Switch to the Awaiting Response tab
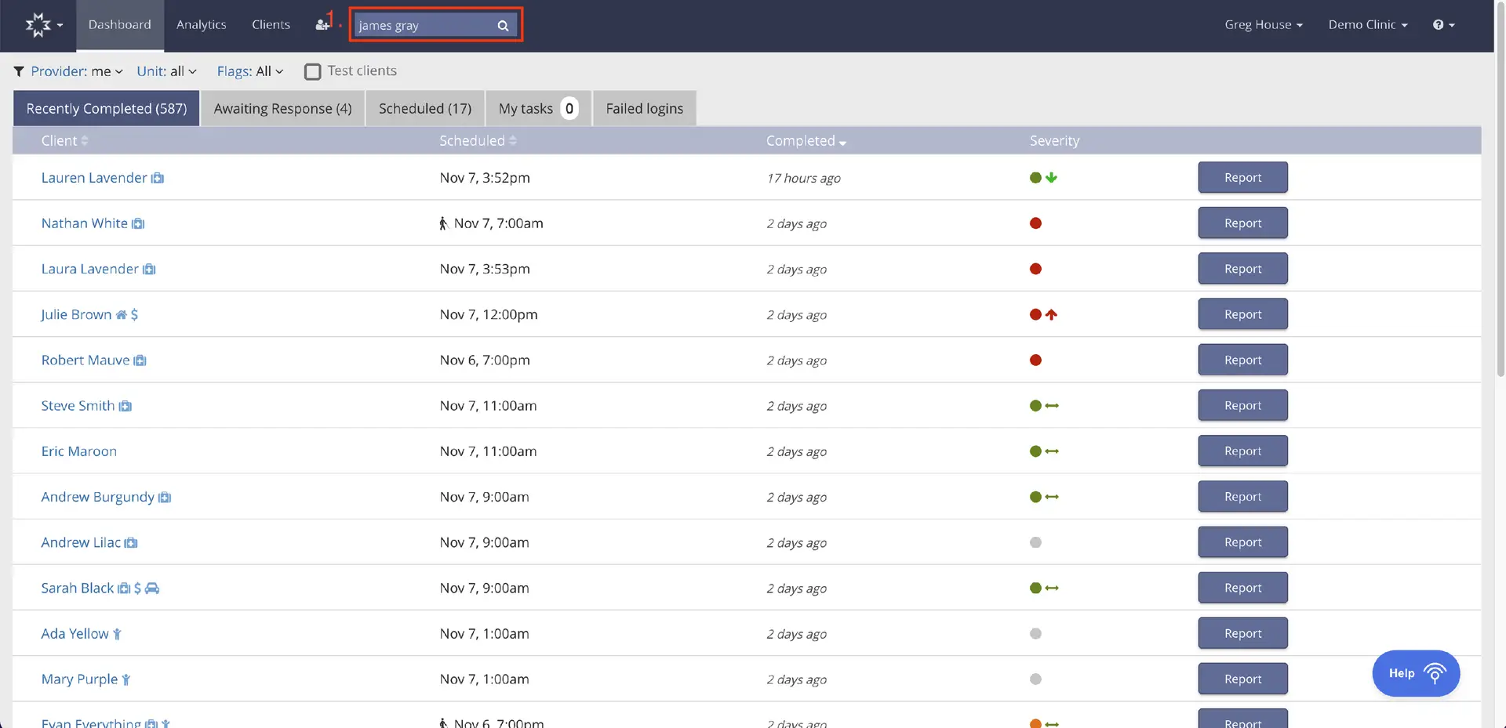Screen dimensions: 1506x728 coord(282,108)
